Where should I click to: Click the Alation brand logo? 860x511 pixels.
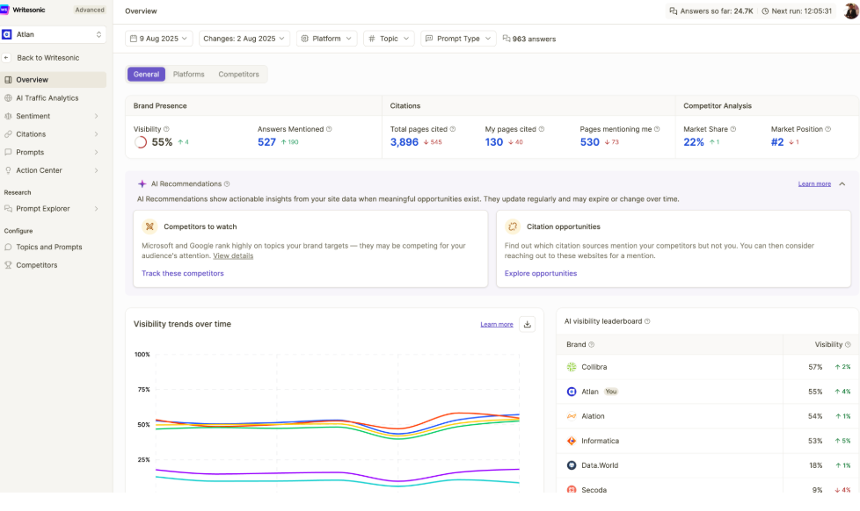572,416
